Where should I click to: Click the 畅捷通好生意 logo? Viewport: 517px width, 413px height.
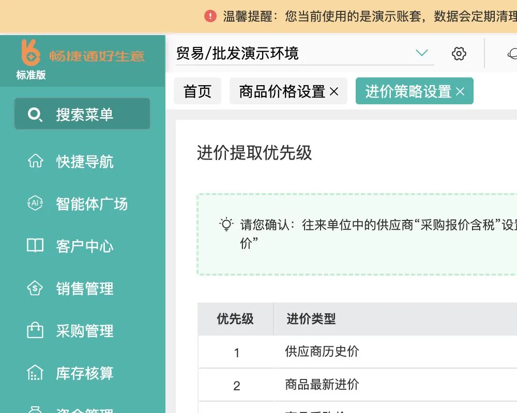pyautogui.click(x=83, y=53)
